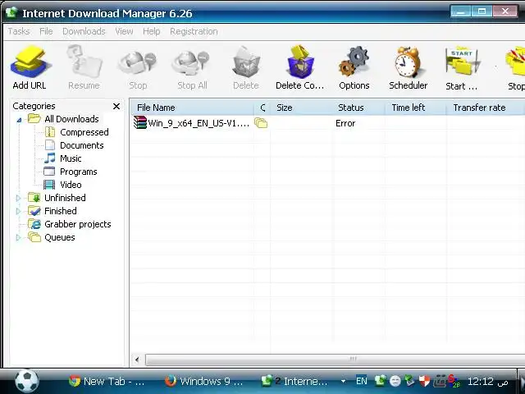The width and height of the screenshot is (525, 394).
Task: Click the Internet Download Manager taskbar group
Action: (x=294, y=381)
